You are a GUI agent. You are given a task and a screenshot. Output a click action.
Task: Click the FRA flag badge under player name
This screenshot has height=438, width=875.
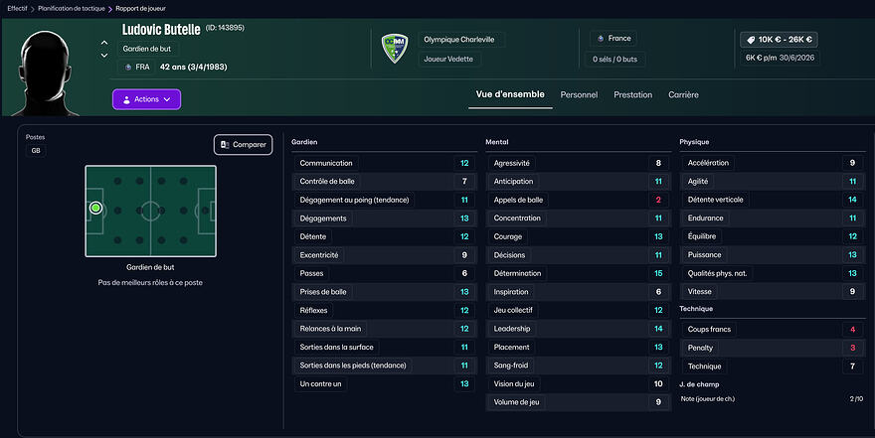(x=136, y=68)
